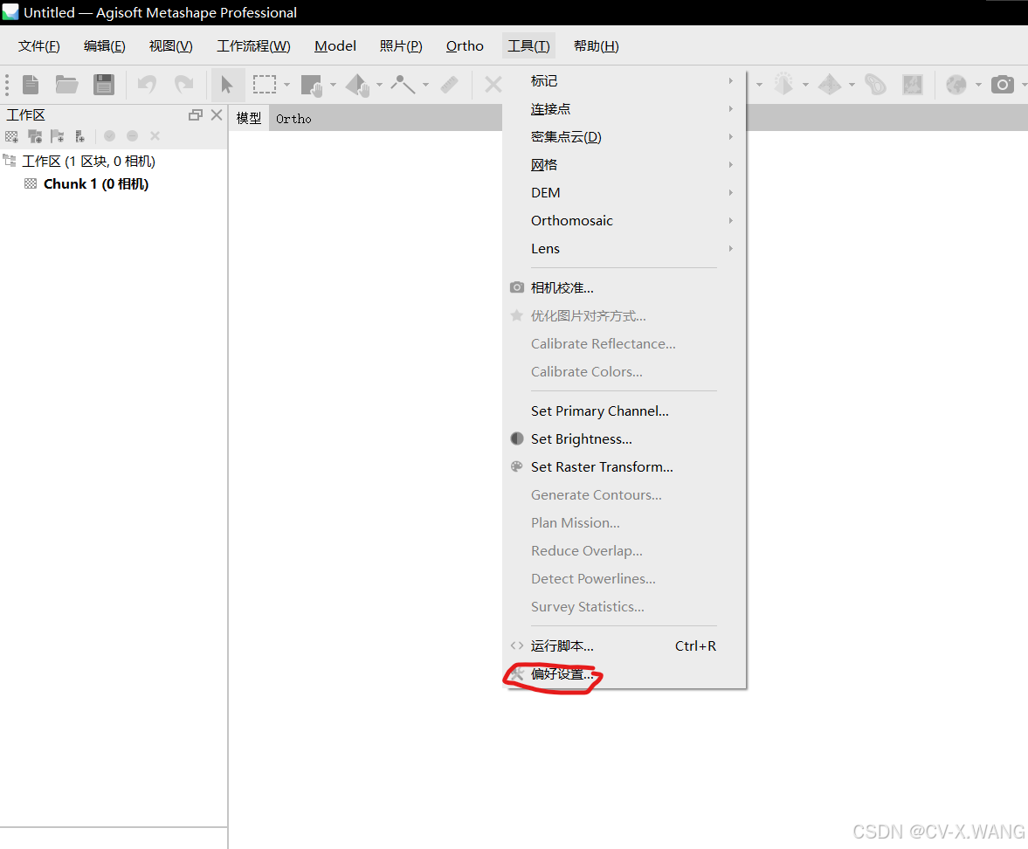Click the contour lines display icon
Image resolution: width=1028 pixels, height=849 pixels.
875,85
